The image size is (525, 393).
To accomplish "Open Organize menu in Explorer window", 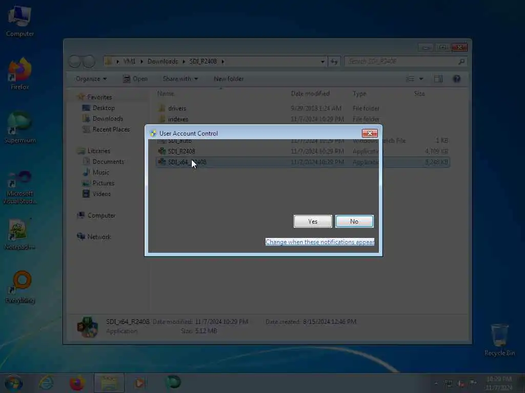I will (91, 79).
